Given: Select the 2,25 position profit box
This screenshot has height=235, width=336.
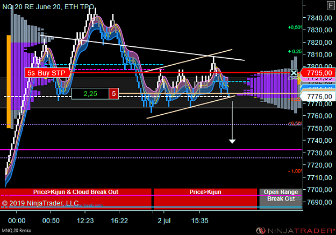Looking at the screenshot, I should [x=90, y=94].
